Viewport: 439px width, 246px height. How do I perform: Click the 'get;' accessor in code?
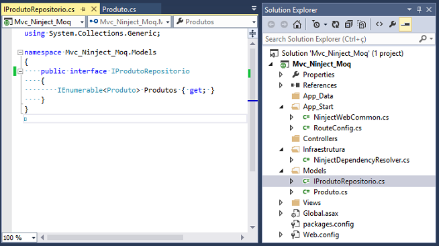197,90
